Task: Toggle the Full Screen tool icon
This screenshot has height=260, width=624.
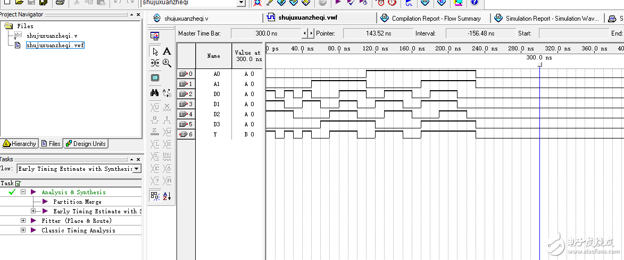Action: pos(155,78)
